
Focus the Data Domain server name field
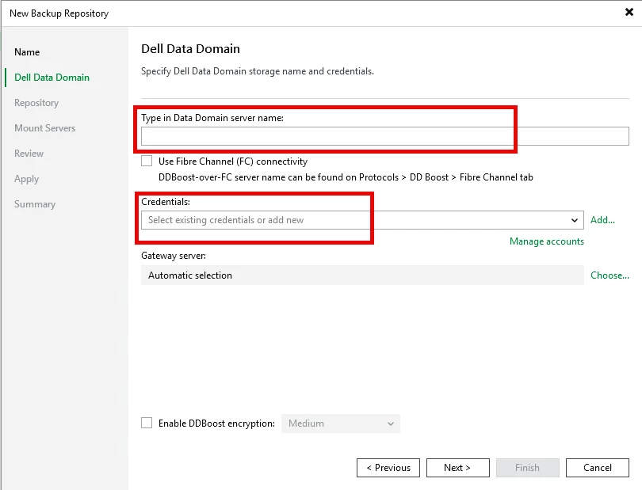point(385,136)
